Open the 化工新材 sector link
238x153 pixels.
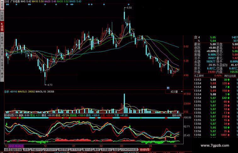[x=199, y=76]
